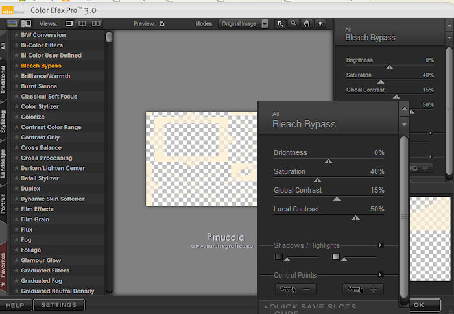Viewport: 454px width, 314px height.
Task: Switch to split preview view
Action: pyautogui.click(x=82, y=24)
